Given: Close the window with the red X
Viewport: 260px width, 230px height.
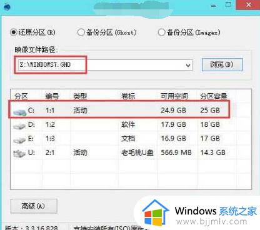Looking at the screenshot, I should [248, 5].
